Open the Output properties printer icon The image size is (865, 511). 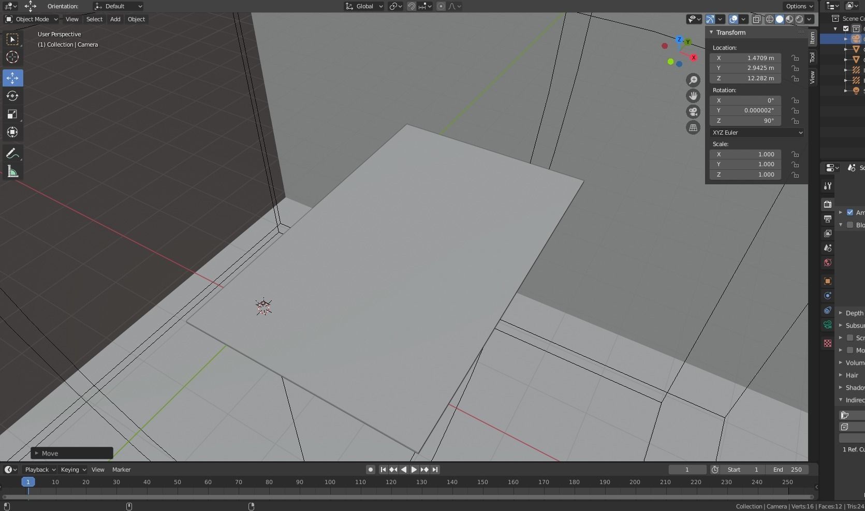[x=827, y=219]
